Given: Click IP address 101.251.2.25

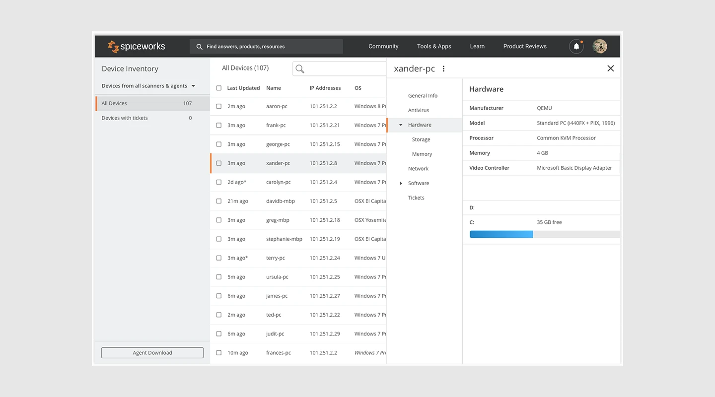Looking at the screenshot, I should [x=325, y=277].
